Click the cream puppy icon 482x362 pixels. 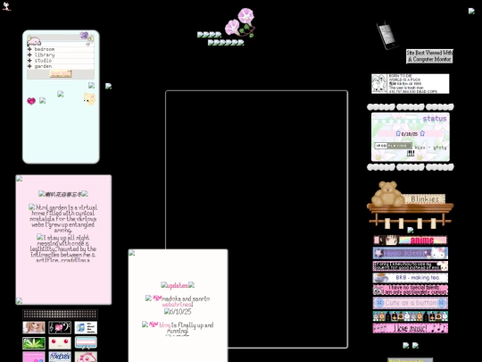point(89,99)
